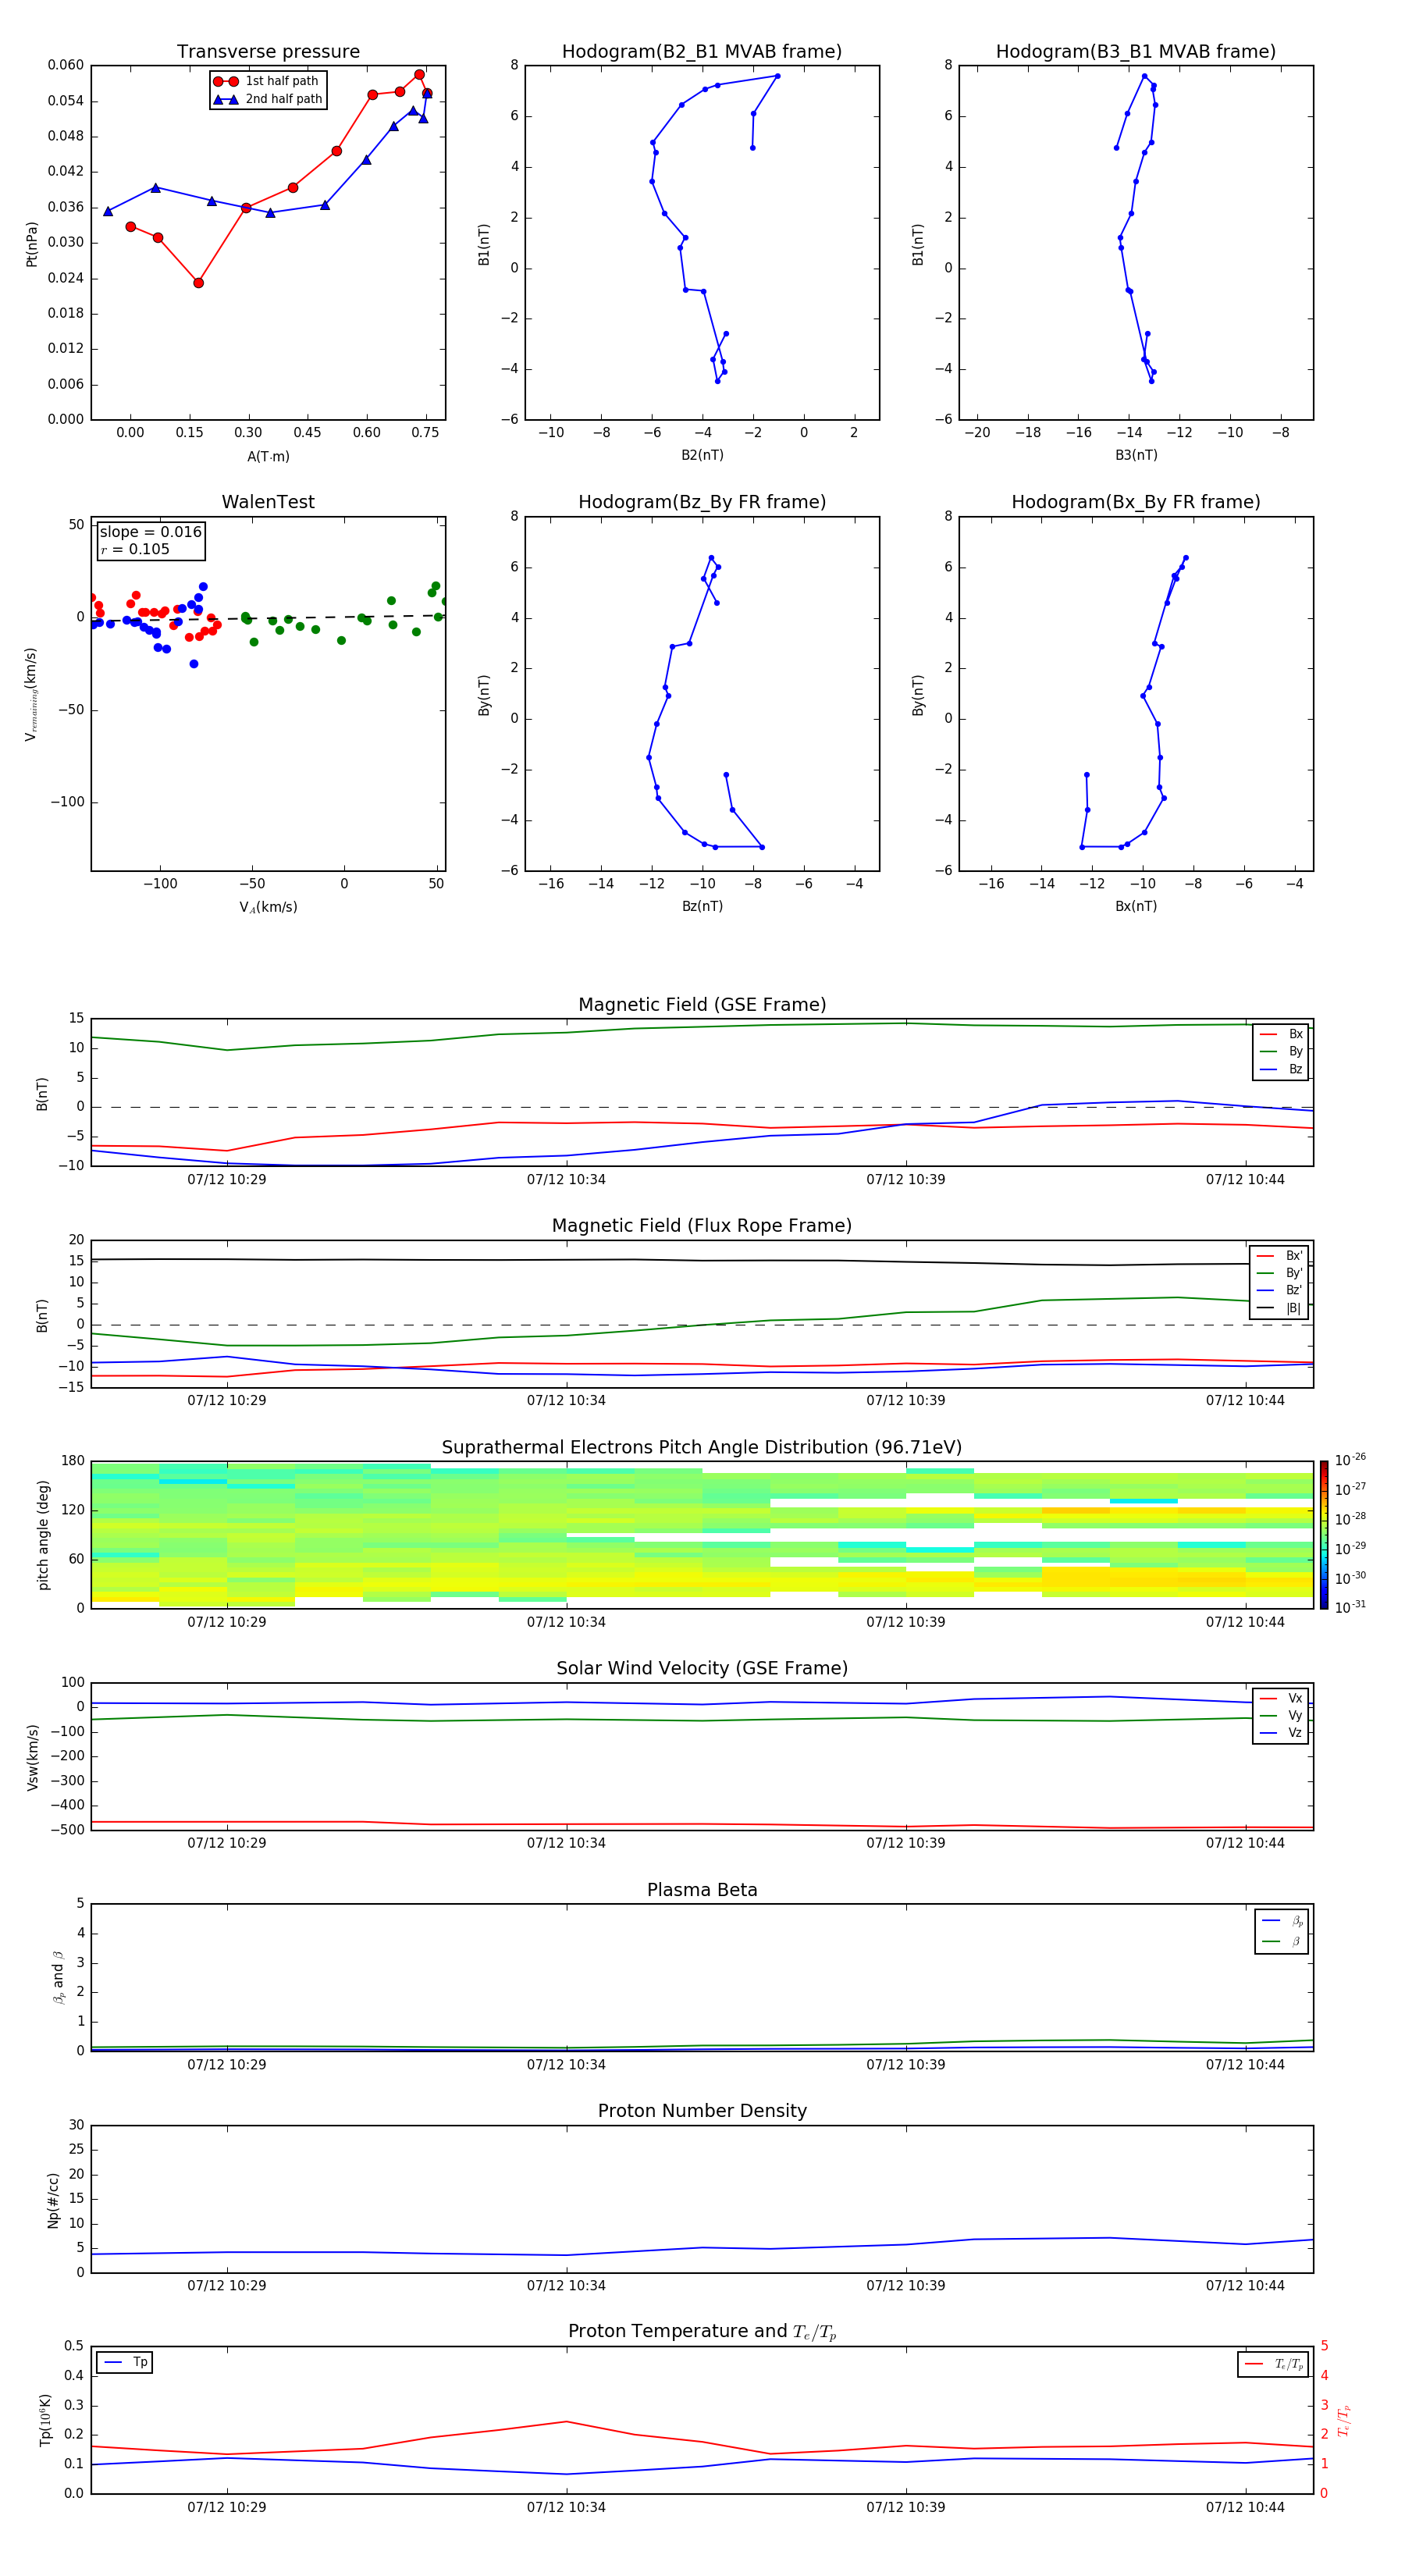Select the Suprathermal Electrons Pitch Angle Distribution title
The width and height of the screenshot is (1405, 2576).
[702, 1448]
